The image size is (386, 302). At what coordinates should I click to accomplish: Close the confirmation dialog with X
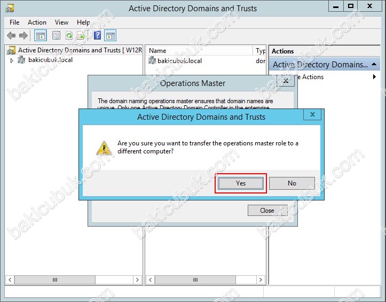click(312, 114)
